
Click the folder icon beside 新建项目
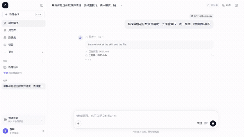coord(5,67)
